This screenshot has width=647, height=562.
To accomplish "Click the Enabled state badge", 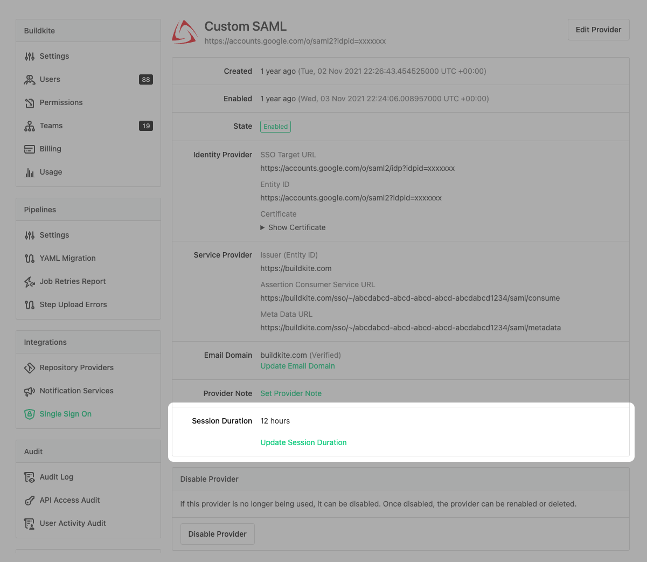I will click(x=275, y=126).
